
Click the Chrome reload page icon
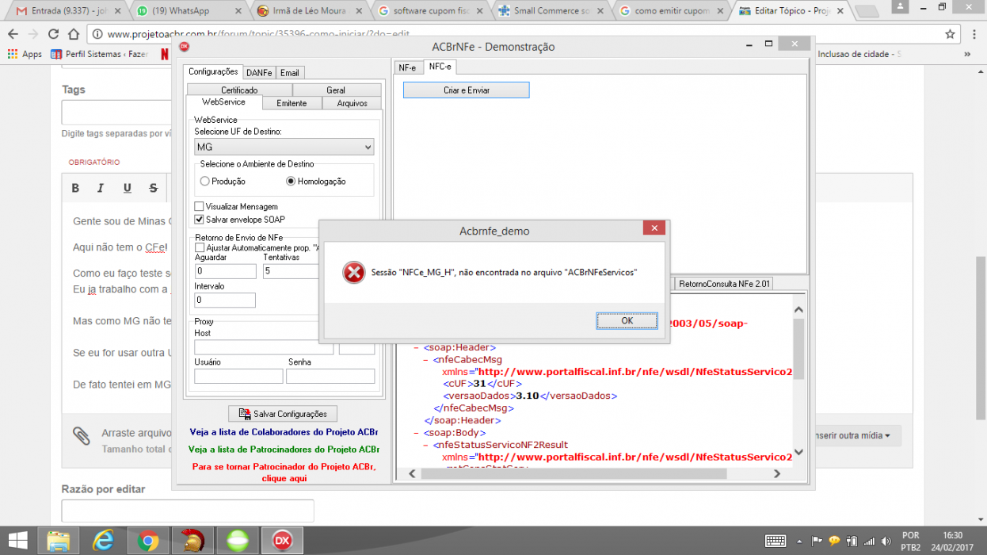(x=53, y=34)
